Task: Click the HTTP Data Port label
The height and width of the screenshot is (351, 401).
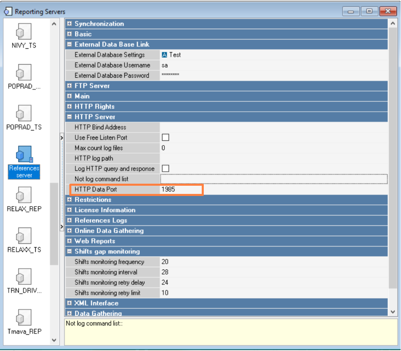Action: point(96,189)
